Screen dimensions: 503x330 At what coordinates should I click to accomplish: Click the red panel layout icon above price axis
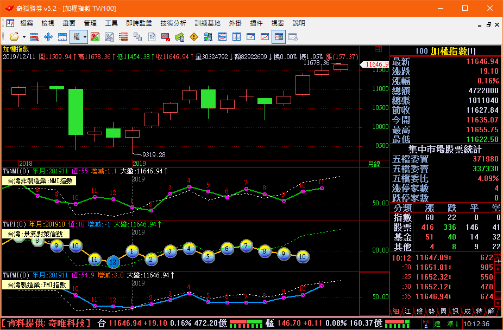point(379,49)
